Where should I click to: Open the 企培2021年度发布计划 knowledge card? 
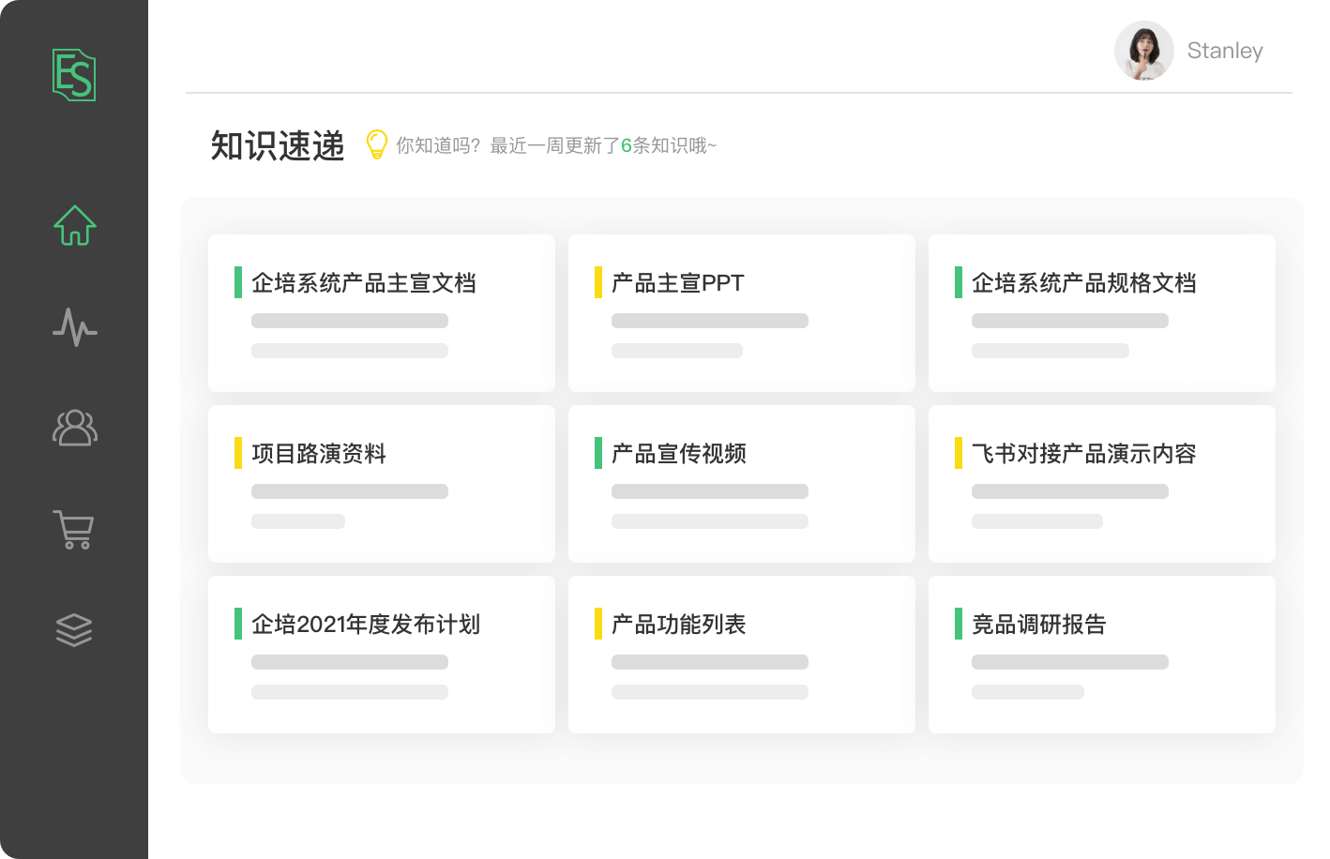coord(381,654)
